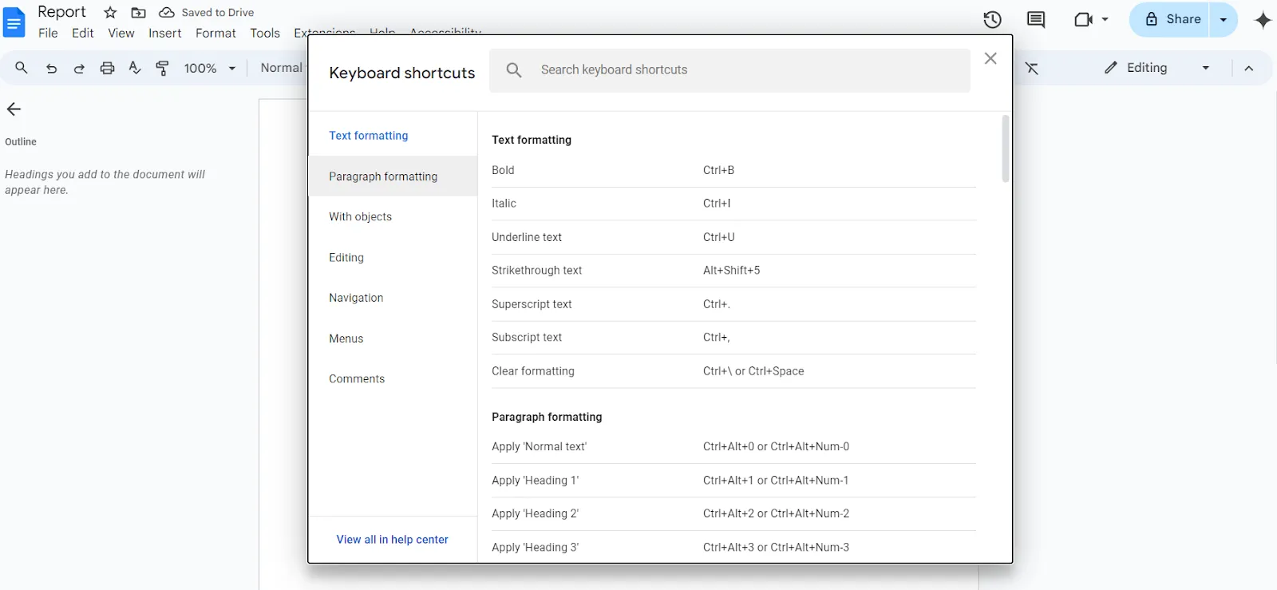The width and height of the screenshot is (1277, 590).
Task: Close the Keyboard shortcuts dialog
Action: click(990, 58)
